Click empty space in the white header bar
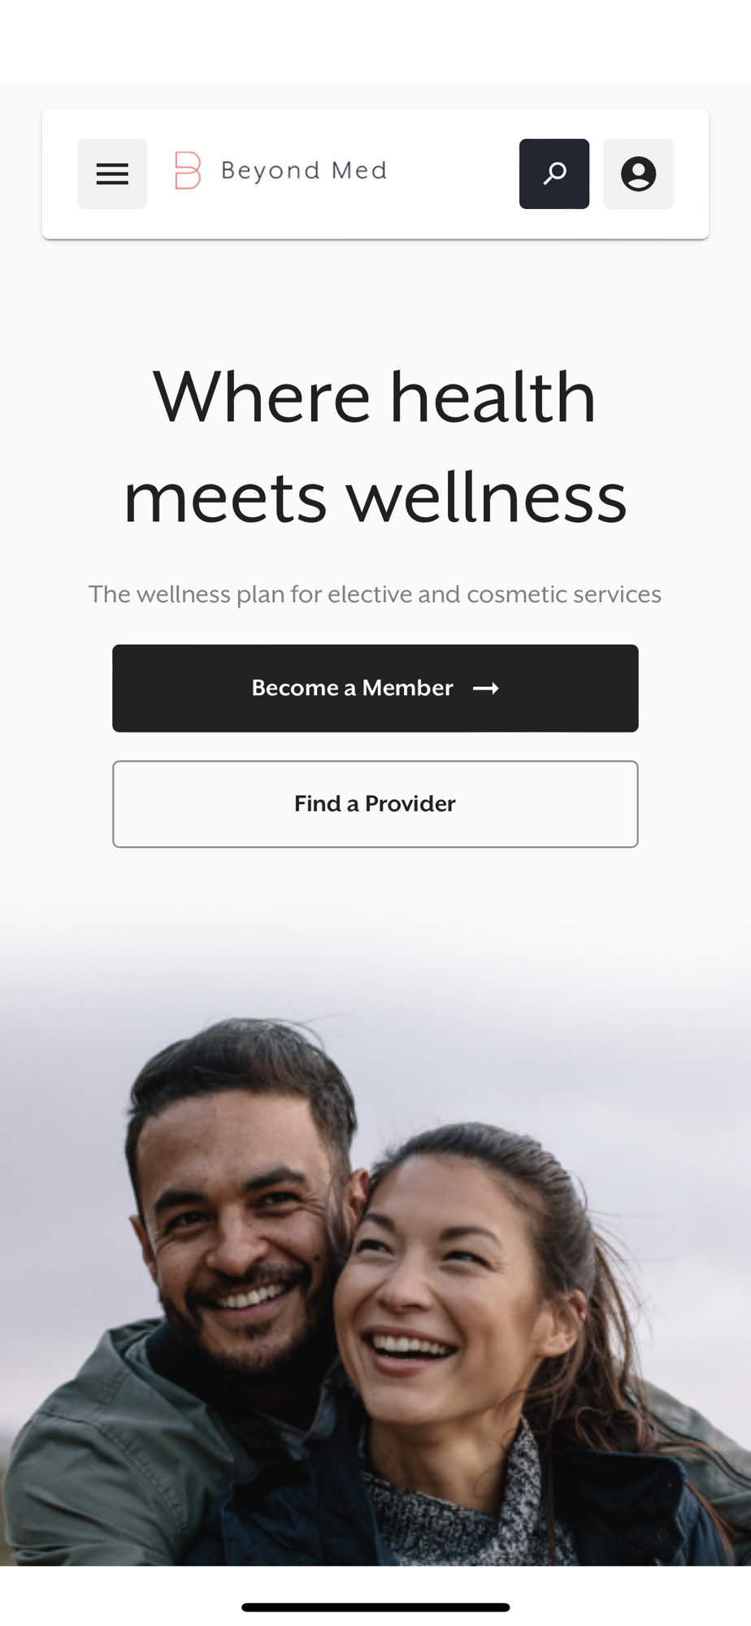Viewport: 751px width, 1626px height. pyautogui.click(x=453, y=174)
